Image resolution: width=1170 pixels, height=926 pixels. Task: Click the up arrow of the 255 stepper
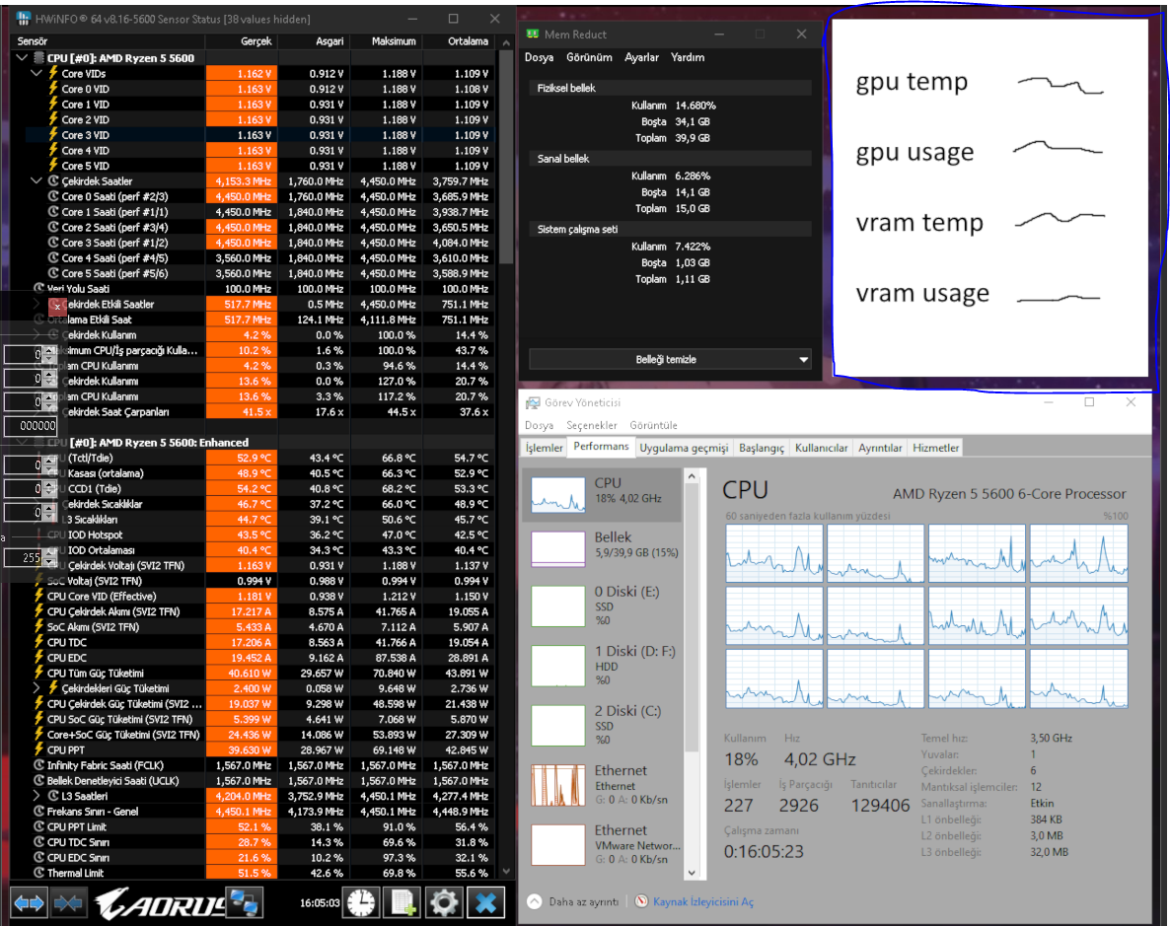[x=50, y=553]
